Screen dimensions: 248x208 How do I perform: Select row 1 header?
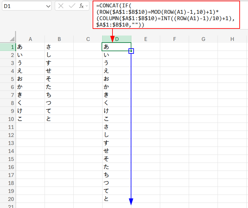(x=8, y=47)
